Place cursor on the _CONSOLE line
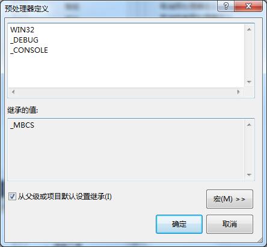This screenshot has width=267, height=247. [x=29, y=50]
